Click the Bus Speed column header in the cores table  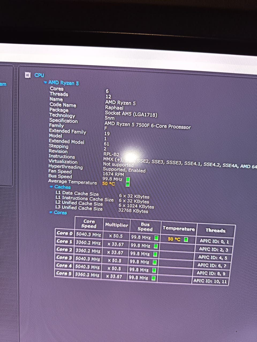coord(145,227)
